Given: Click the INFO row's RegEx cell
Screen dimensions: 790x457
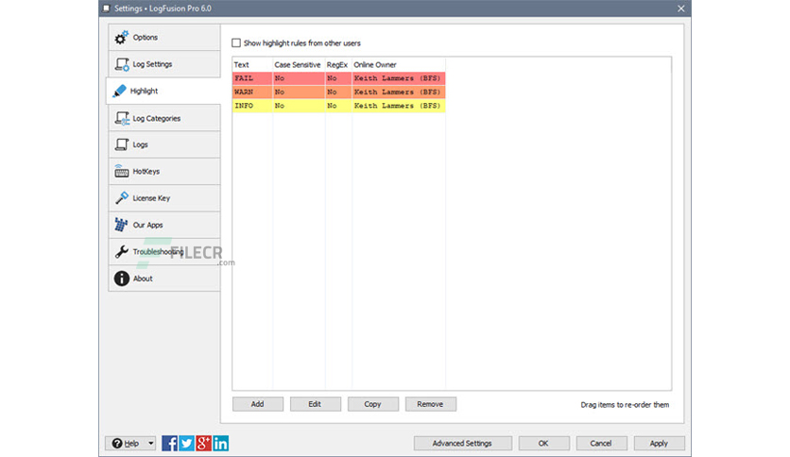Looking at the screenshot, I should pyautogui.click(x=338, y=106).
